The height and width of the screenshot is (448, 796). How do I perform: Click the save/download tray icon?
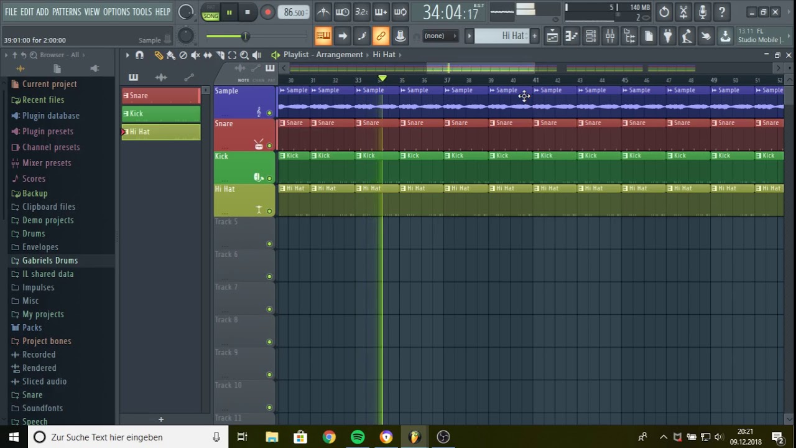click(x=726, y=36)
